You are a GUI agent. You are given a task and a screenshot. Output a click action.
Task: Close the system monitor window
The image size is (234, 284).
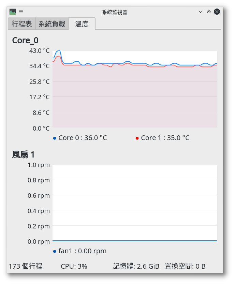coord(217,12)
